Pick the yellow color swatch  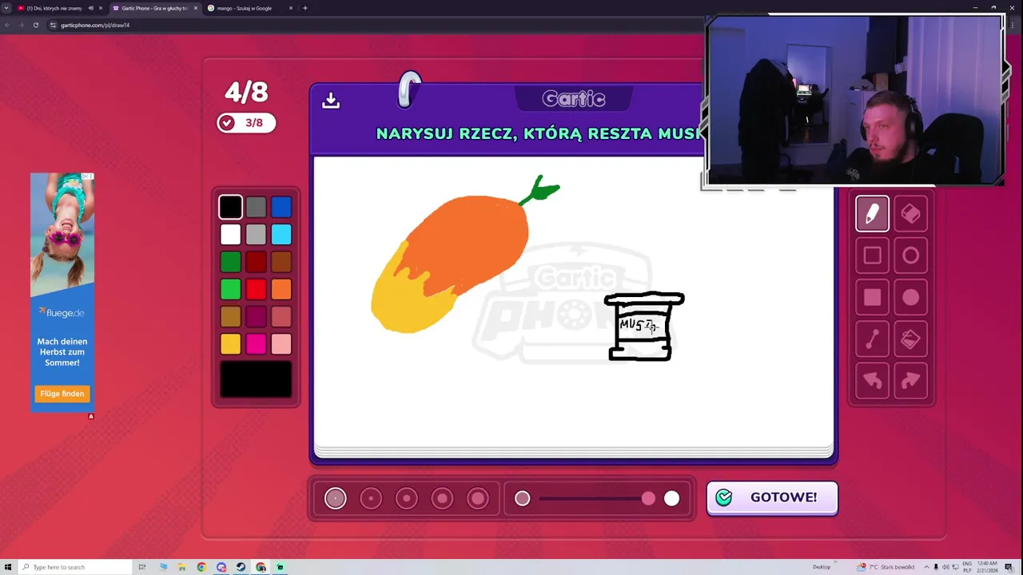(x=230, y=343)
